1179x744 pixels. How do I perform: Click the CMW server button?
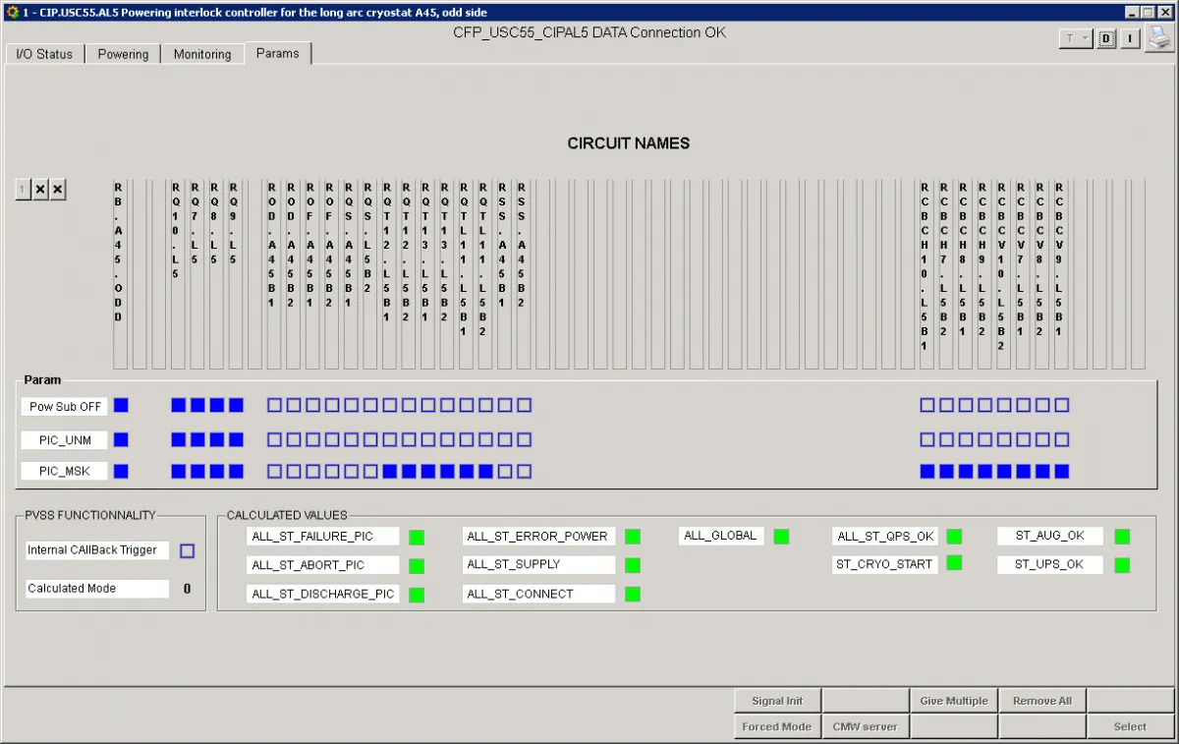pos(865,726)
